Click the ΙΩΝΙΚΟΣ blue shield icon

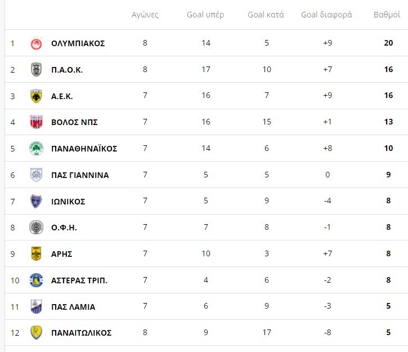(x=36, y=201)
